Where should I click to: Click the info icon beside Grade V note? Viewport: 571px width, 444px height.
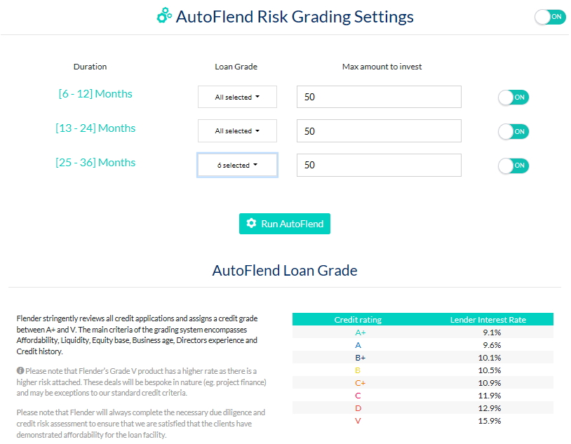(x=20, y=370)
